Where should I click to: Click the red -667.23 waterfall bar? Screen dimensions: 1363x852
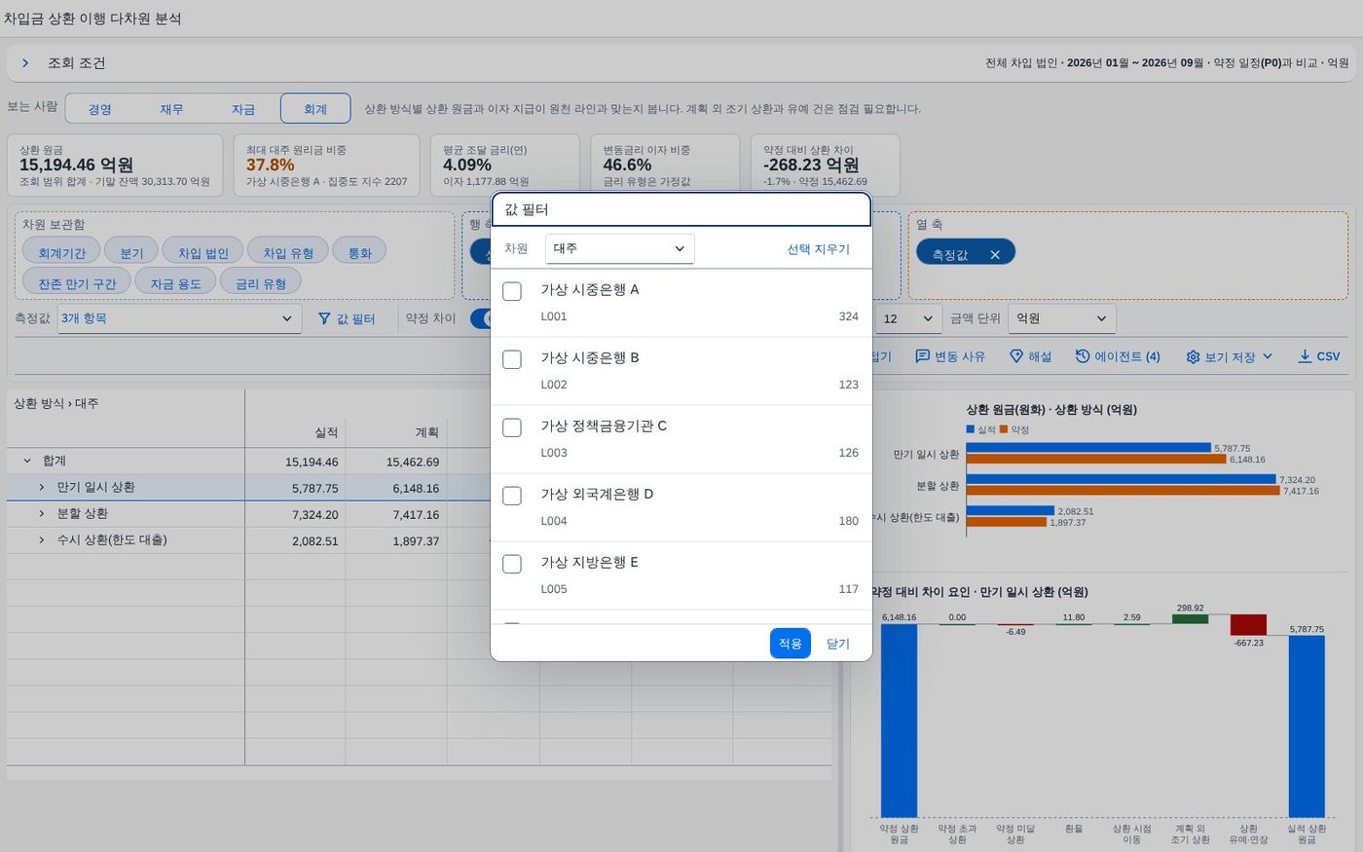point(1248,625)
